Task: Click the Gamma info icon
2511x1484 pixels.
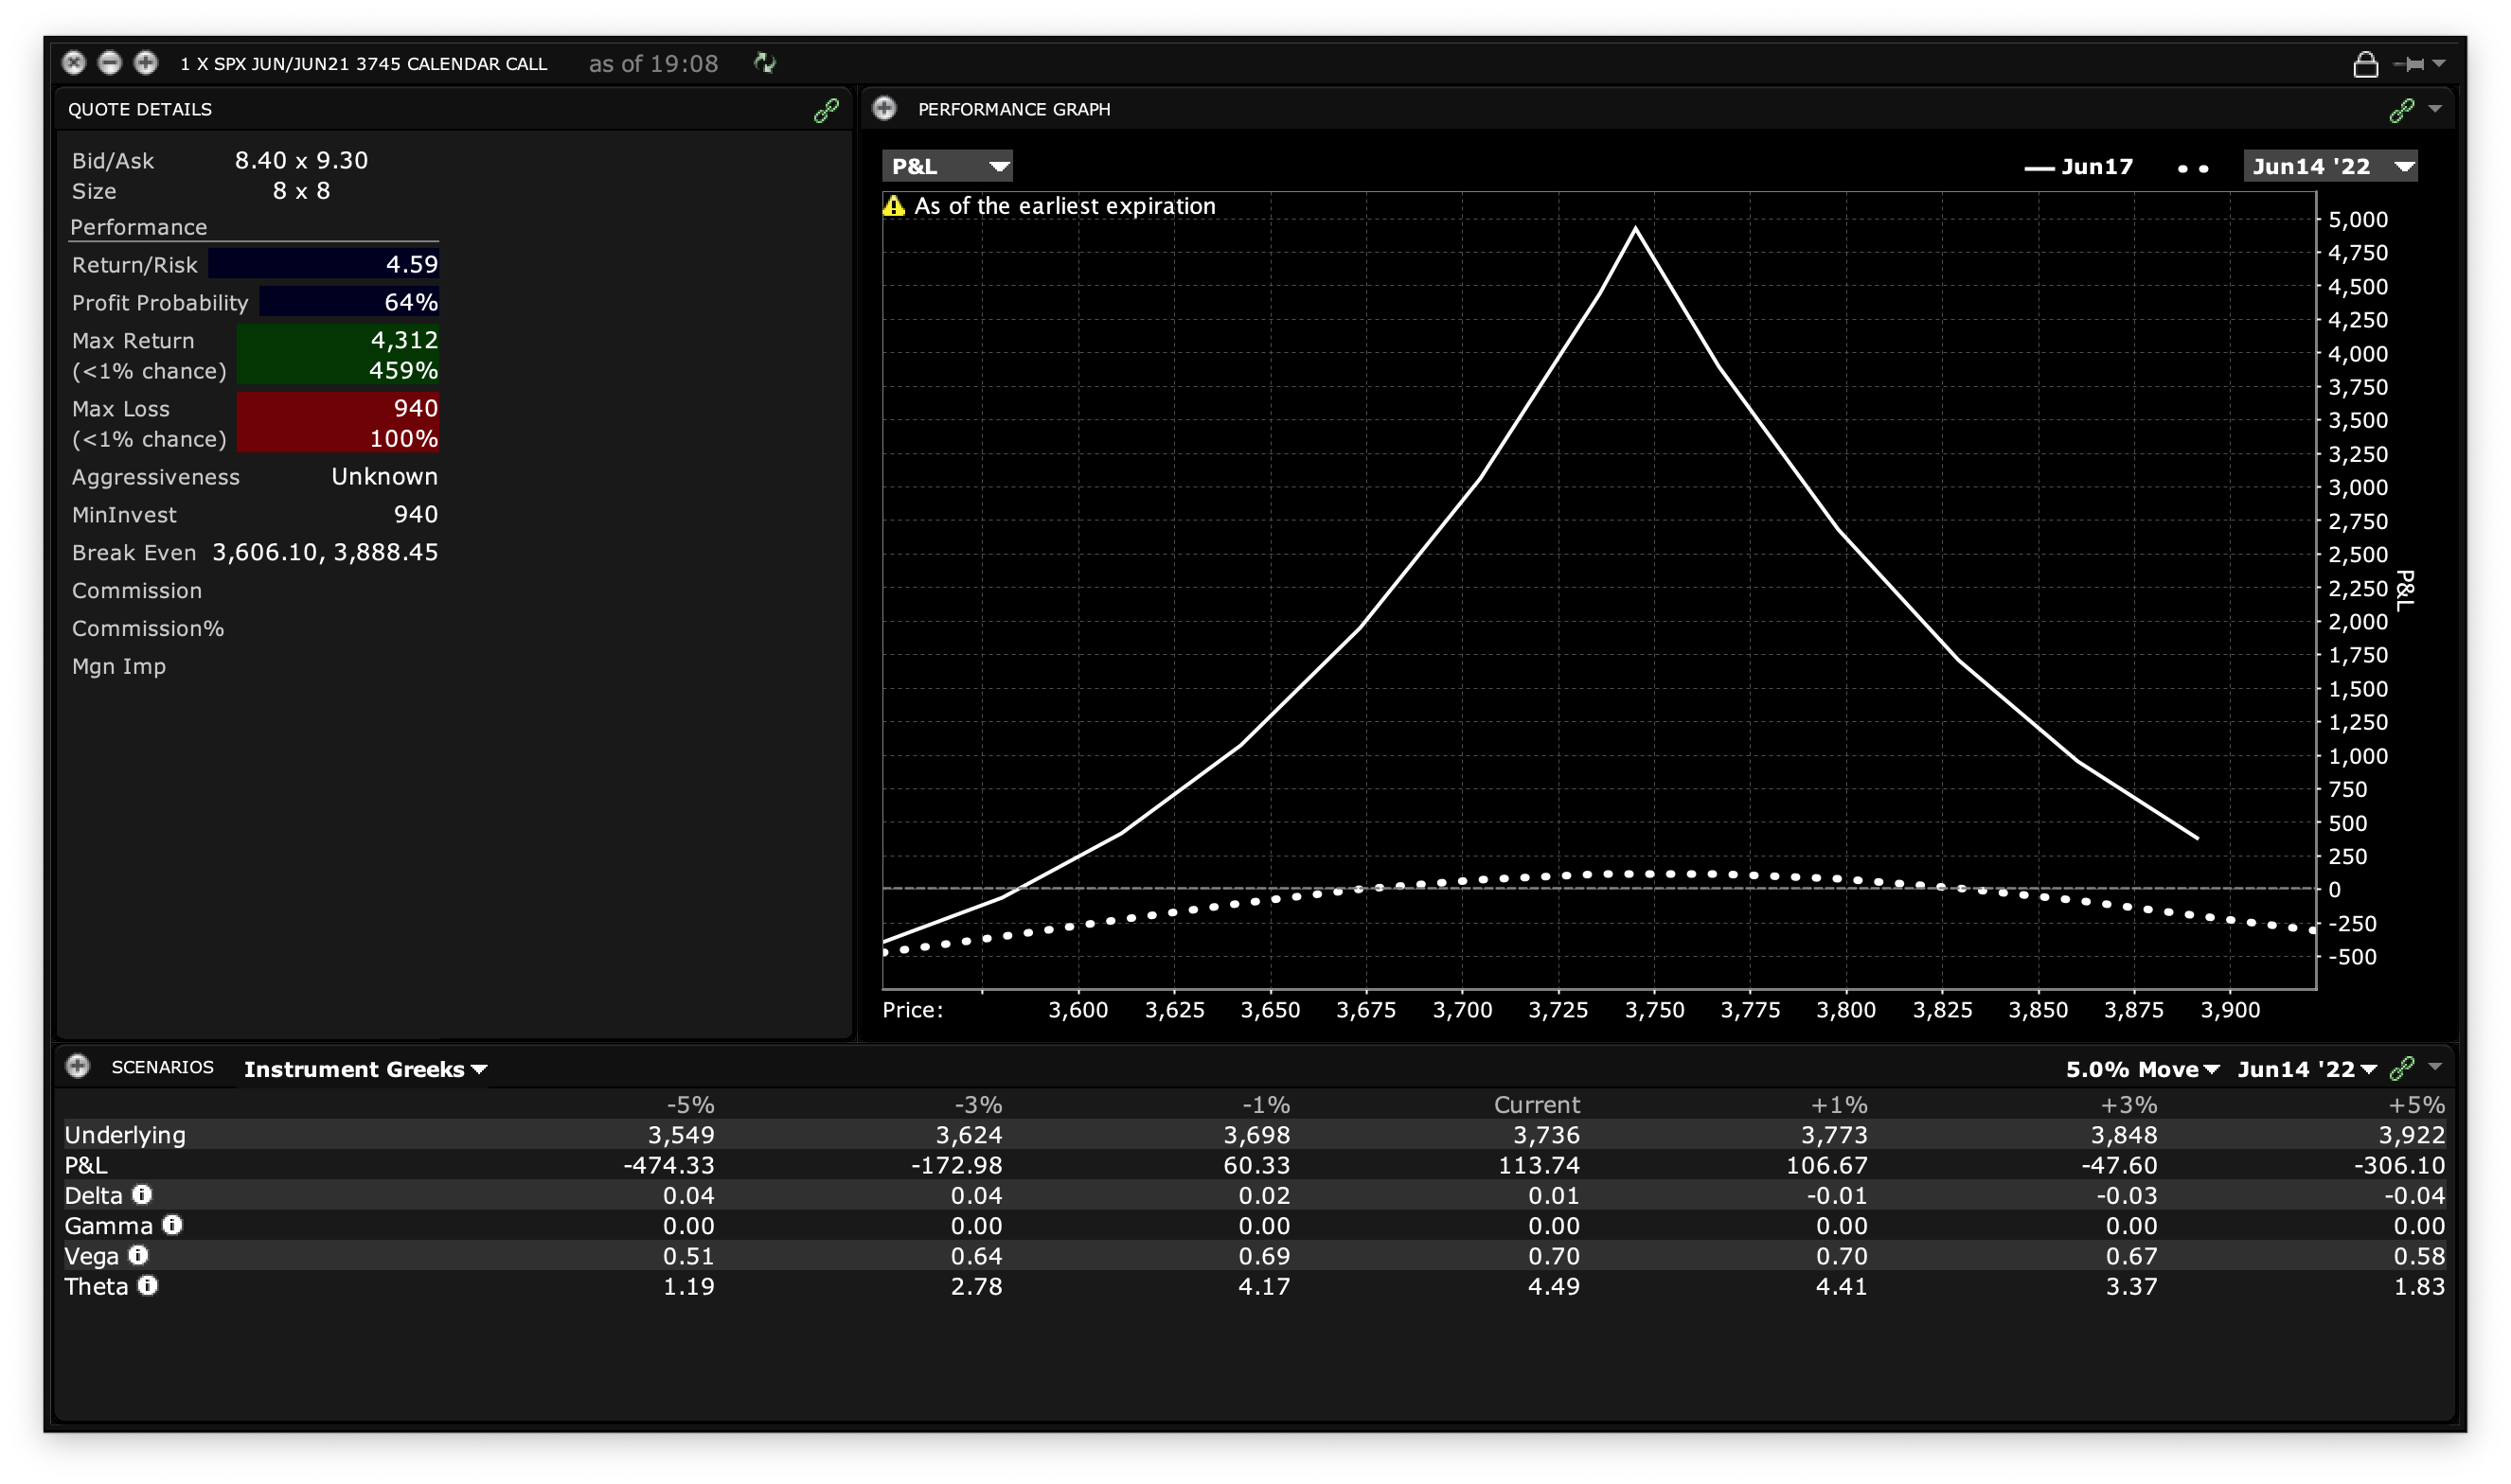Action: coord(172,1224)
